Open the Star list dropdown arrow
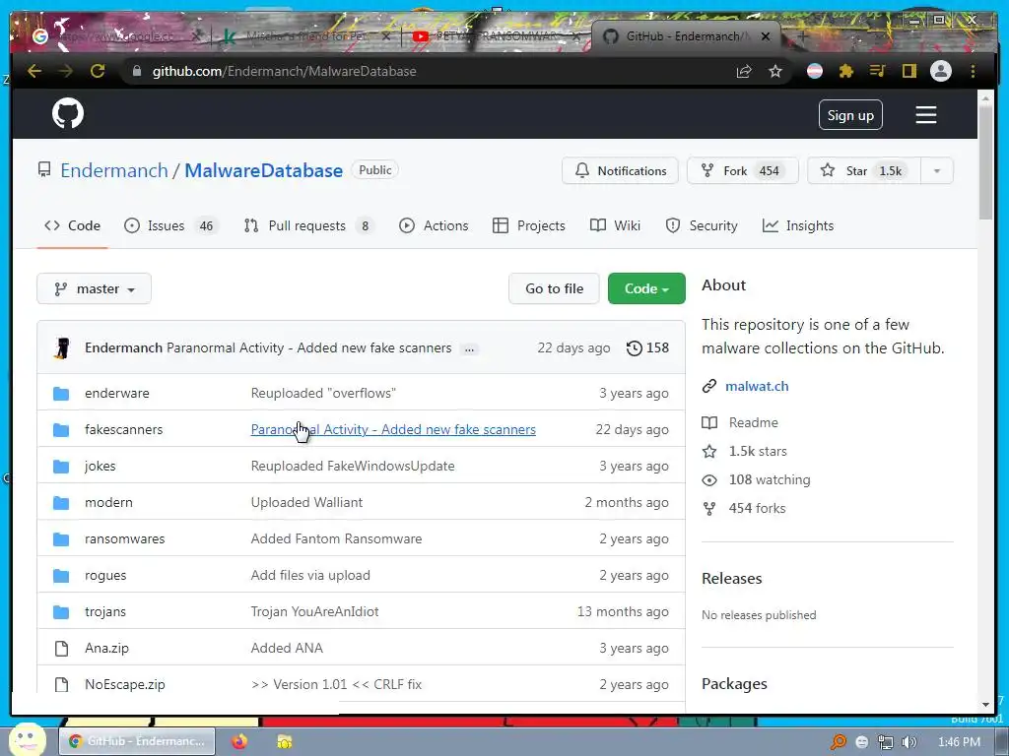The image size is (1009, 756). [x=937, y=171]
